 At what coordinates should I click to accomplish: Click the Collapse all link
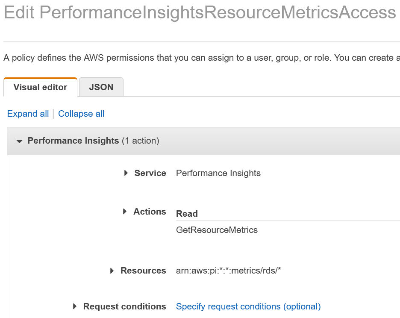tap(81, 114)
